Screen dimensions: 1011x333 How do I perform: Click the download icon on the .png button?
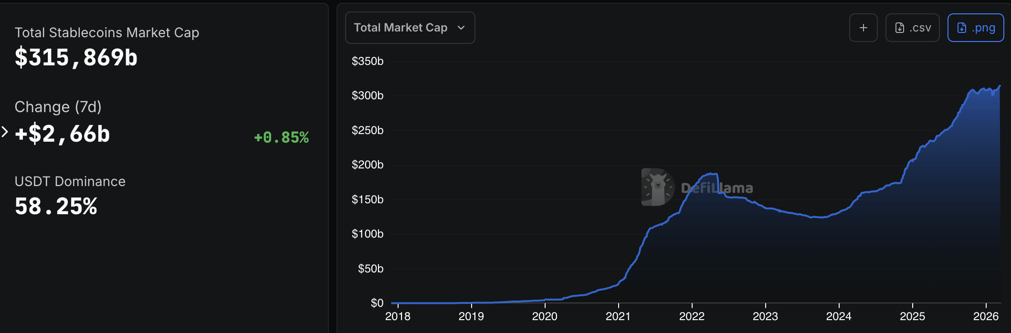click(962, 28)
